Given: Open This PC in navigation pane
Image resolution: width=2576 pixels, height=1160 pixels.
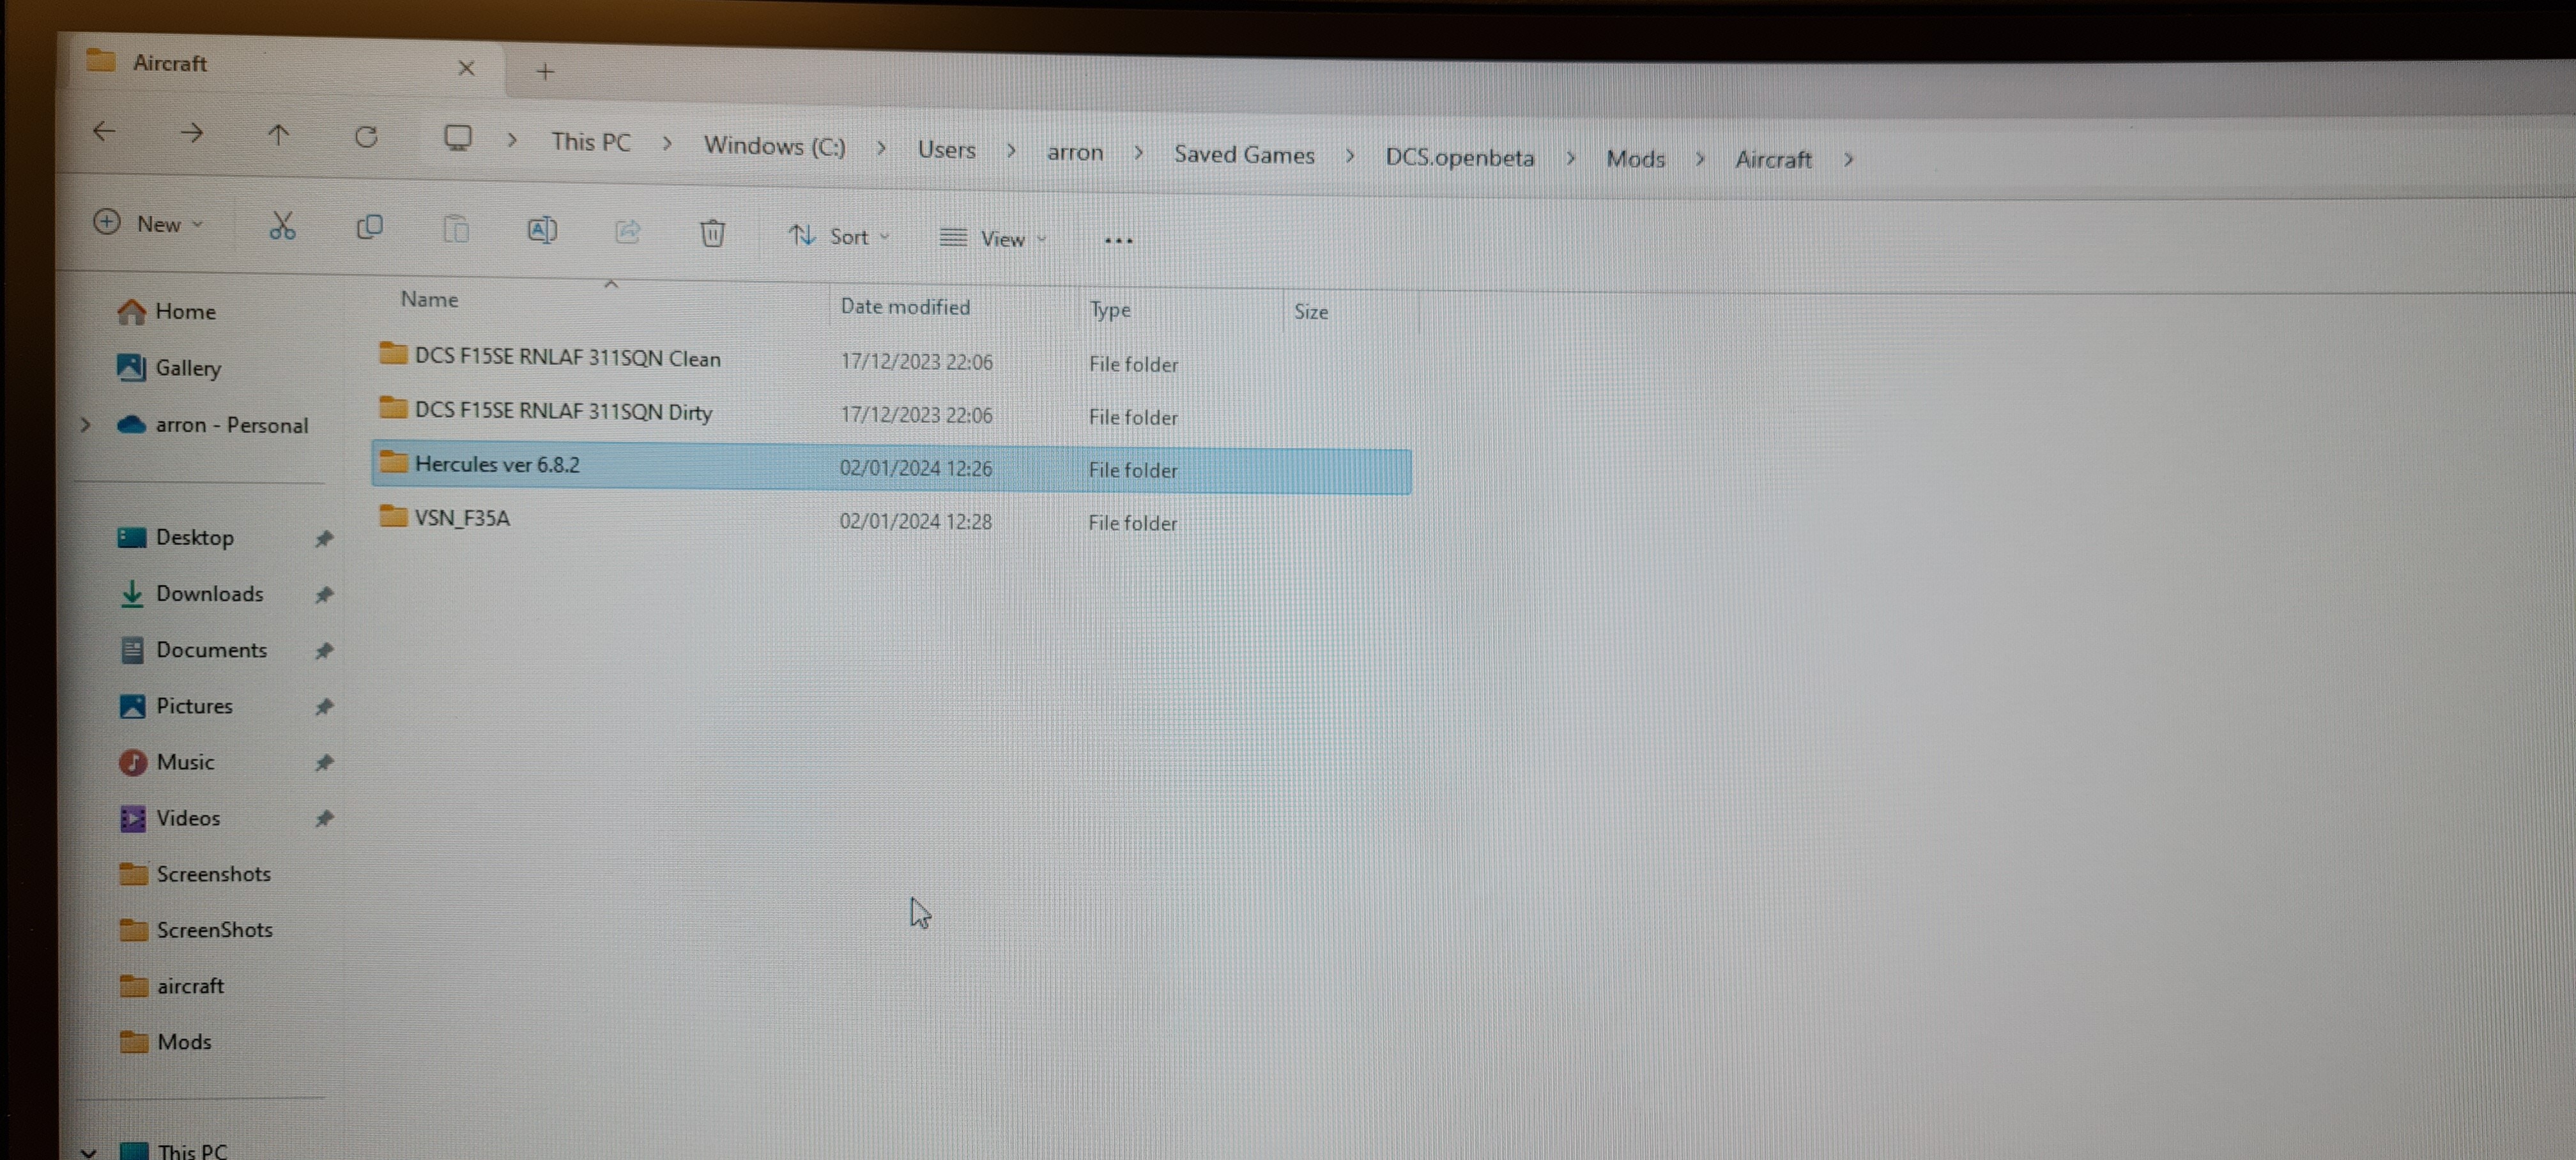Looking at the screenshot, I should (174, 1150).
